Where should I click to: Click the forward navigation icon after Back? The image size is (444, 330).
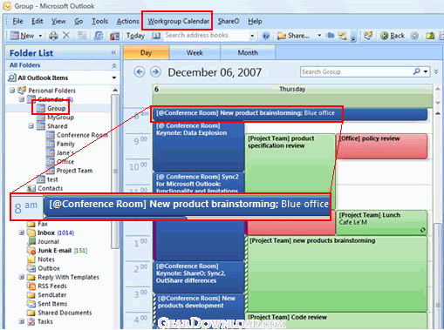point(414,36)
